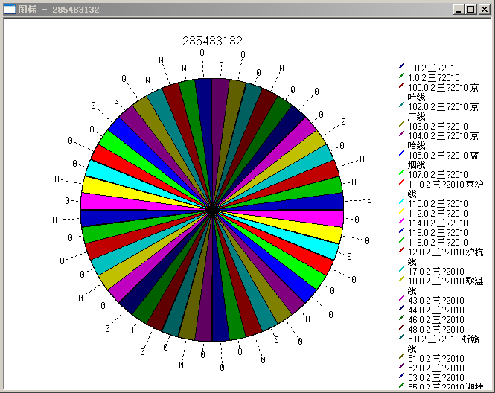Screen dimensions: 495x393
Task: Minimize the 图标 chart window
Action: tap(459, 10)
